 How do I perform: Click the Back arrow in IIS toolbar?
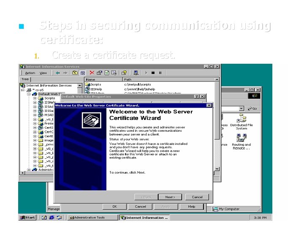pos(58,73)
